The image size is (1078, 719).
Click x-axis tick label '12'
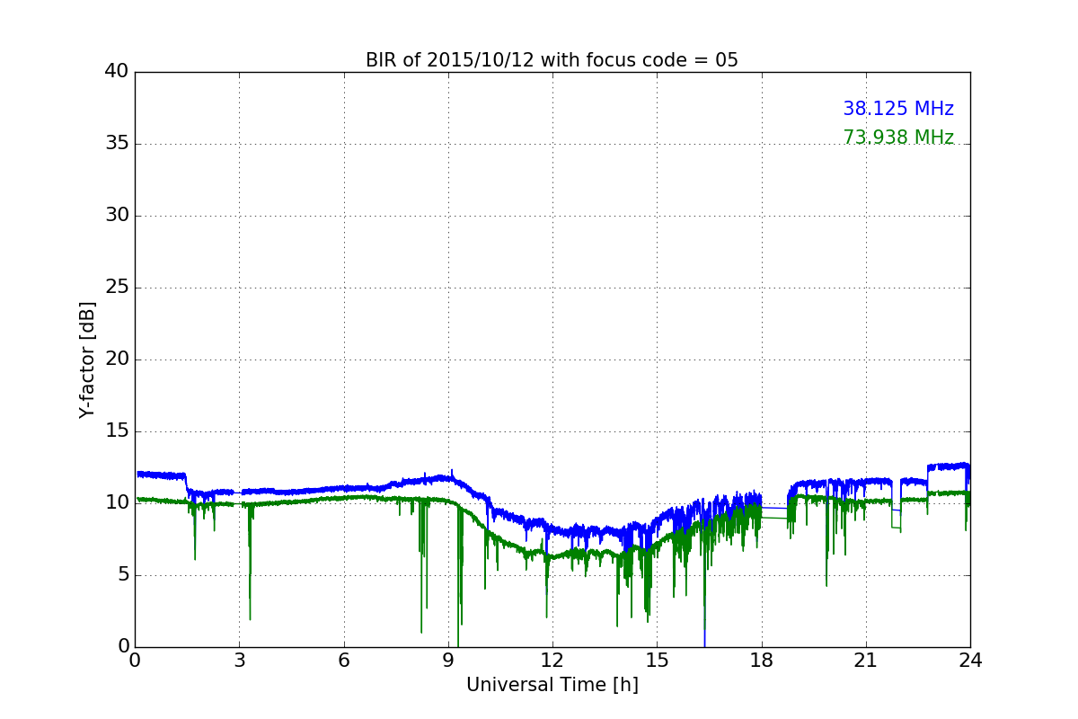[552, 661]
